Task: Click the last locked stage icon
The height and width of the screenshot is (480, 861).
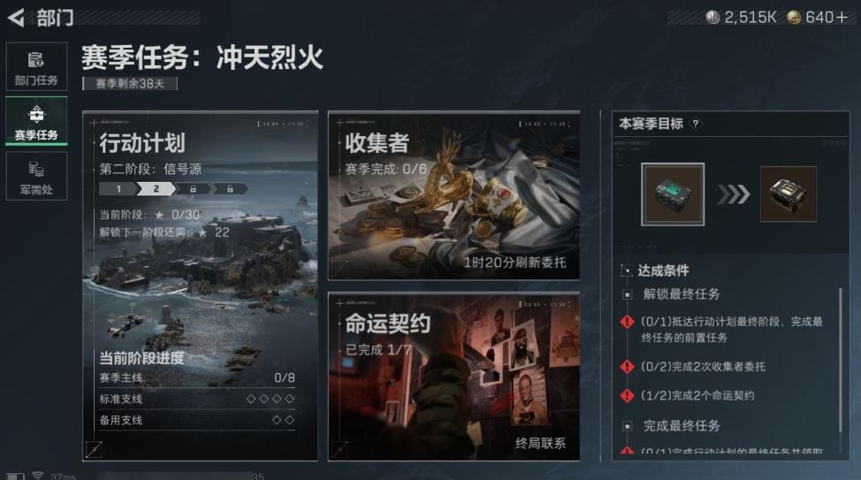Action: [230, 189]
